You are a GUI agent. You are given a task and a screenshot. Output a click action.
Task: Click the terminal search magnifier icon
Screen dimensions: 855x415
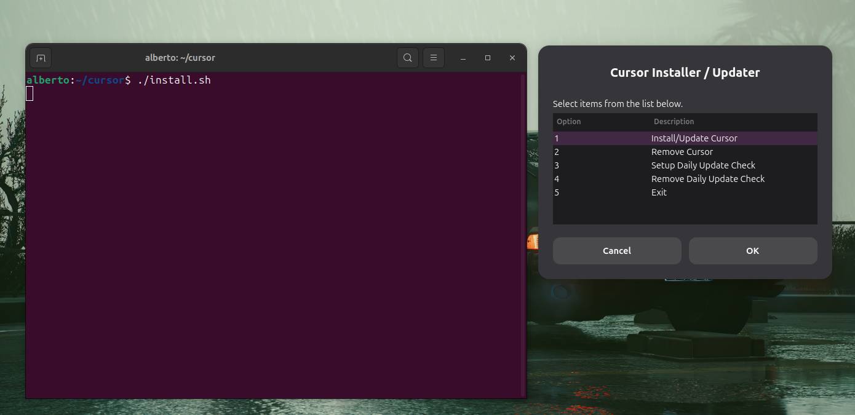pyautogui.click(x=408, y=58)
